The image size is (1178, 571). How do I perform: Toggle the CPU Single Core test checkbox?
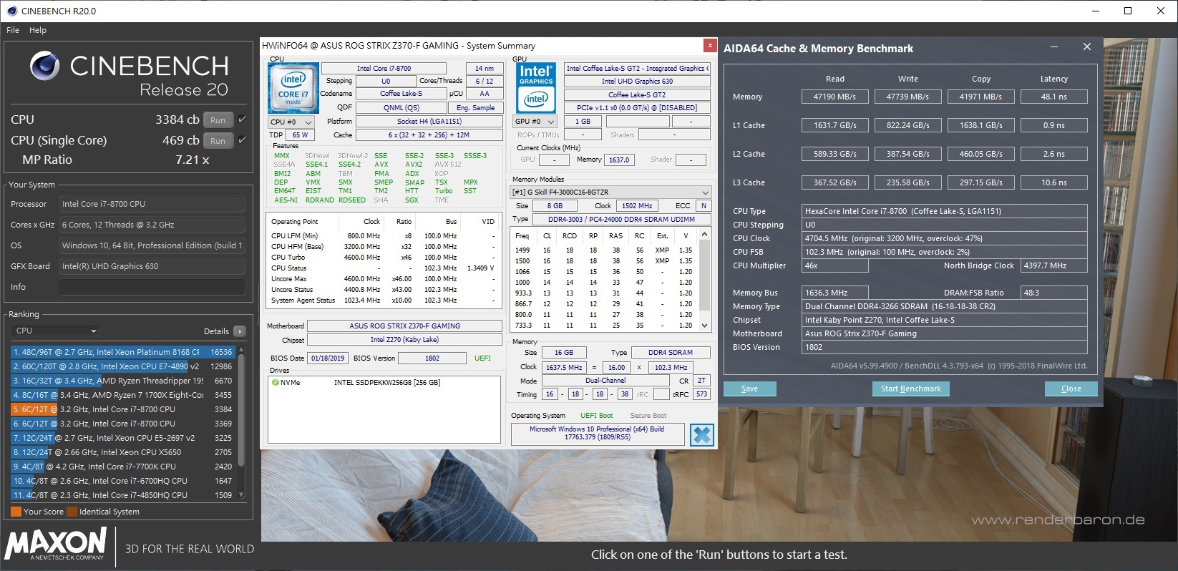(243, 140)
